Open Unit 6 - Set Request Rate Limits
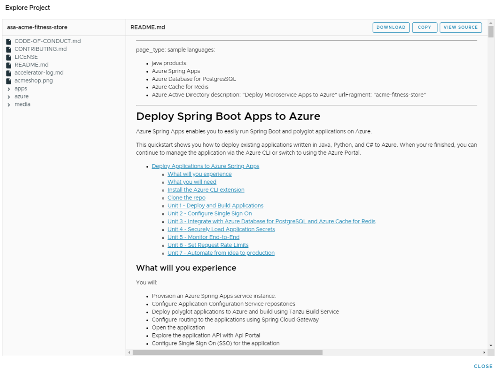Screen dimensions: 499x372 tap(208, 245)
